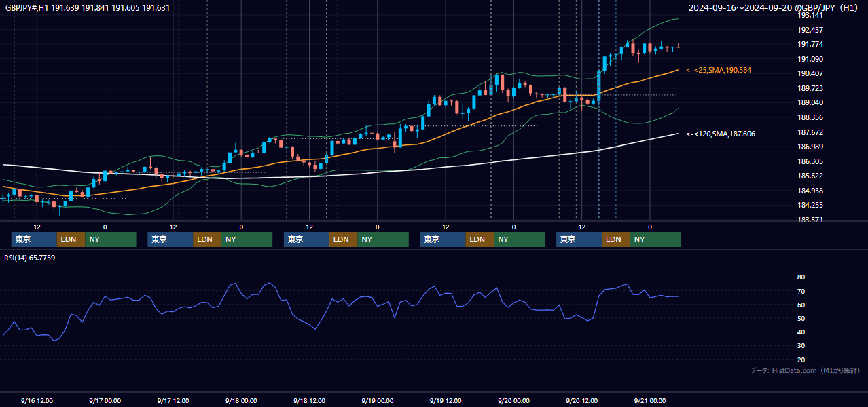This screenshot has height=407, width=868.
Task: Select the 9/21 00:00 time label
Action: coord(650,400)
